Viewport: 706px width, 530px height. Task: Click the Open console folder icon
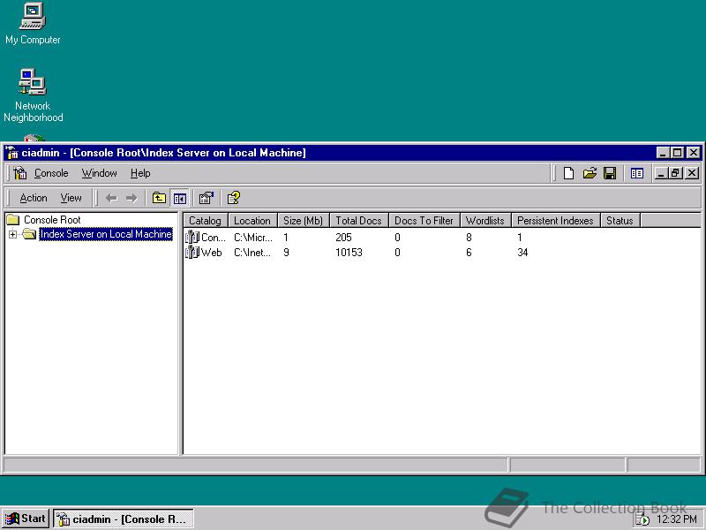[x=590, y=173]
